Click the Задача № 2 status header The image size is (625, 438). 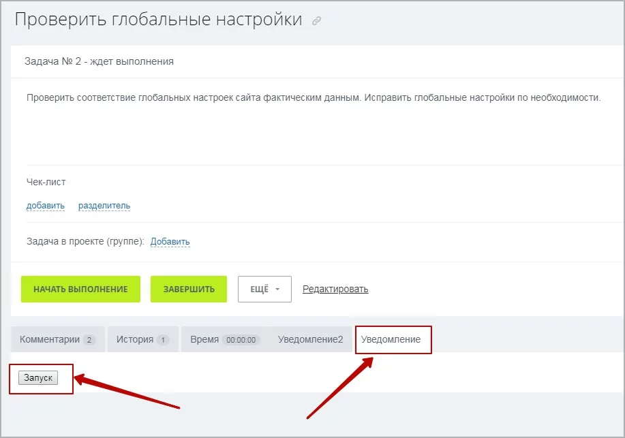click(99, 61)
